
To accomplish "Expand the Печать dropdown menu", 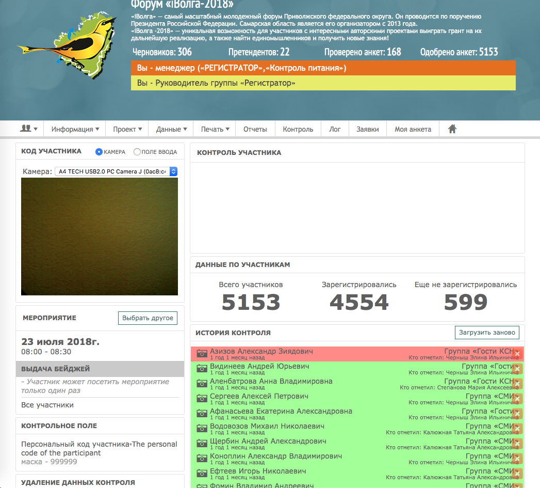I will tap(215, 129).
